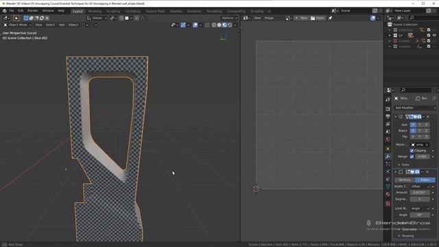This screenshot has height=247, width=439.
Task: Toggle snapping magnet icon
Action: click(x=121, y=18)
